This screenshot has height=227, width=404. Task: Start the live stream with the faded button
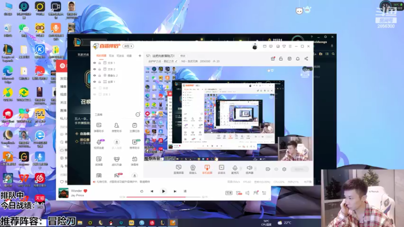[299, 169]
